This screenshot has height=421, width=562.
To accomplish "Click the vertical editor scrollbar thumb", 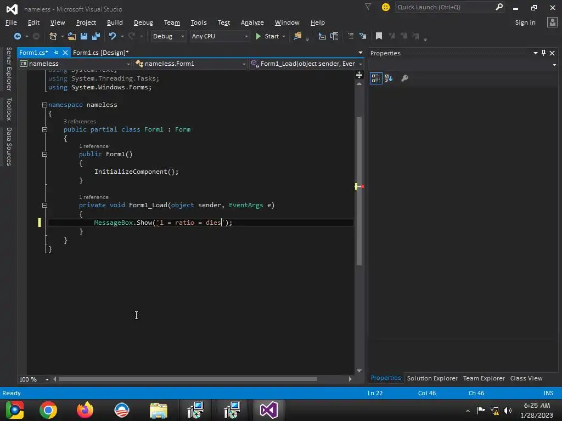I will 359,191.
